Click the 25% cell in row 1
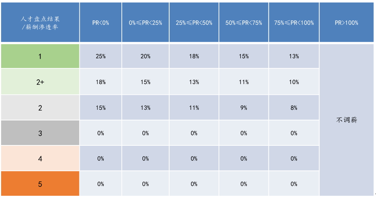The image size is (376, 199). pyautogui.click(x=101, y=56)
